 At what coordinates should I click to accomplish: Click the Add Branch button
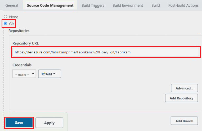coord(184,121)
